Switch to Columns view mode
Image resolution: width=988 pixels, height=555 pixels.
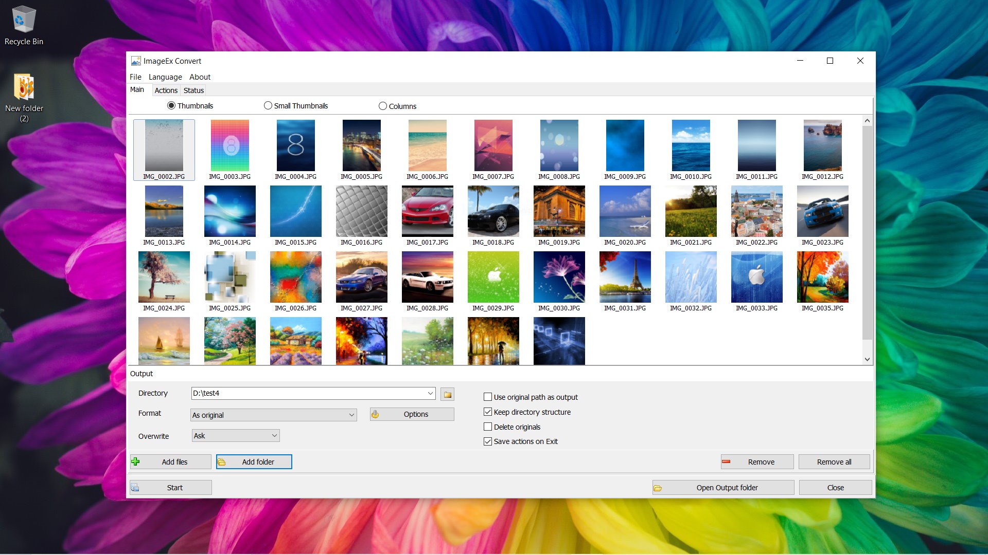(x=383, y=106)
